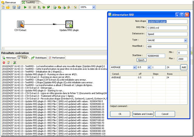Stop the transformation with the stop icon
This screenshot has width=194, height=137.
point(35,7)
